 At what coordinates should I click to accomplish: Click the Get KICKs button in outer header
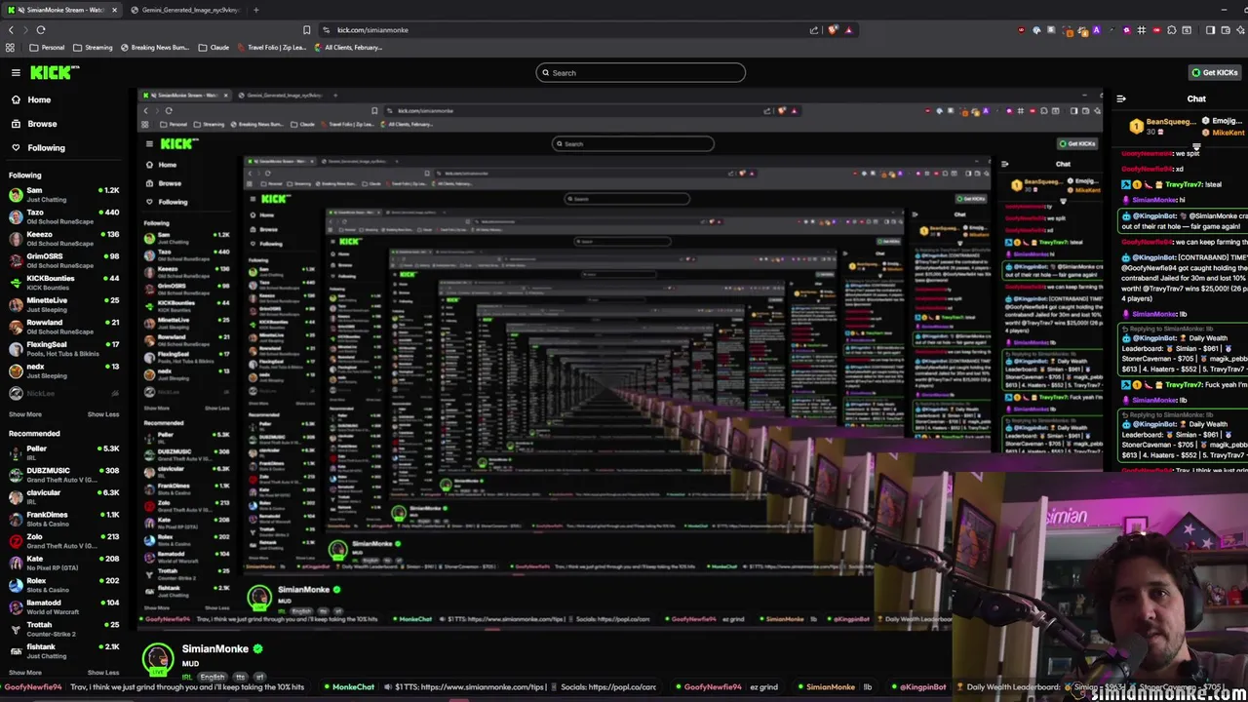(x=1215, y=72)
